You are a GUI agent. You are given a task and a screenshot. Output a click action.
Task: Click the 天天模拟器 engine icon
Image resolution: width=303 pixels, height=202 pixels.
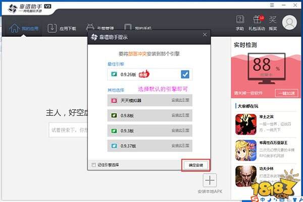[114, 100]
